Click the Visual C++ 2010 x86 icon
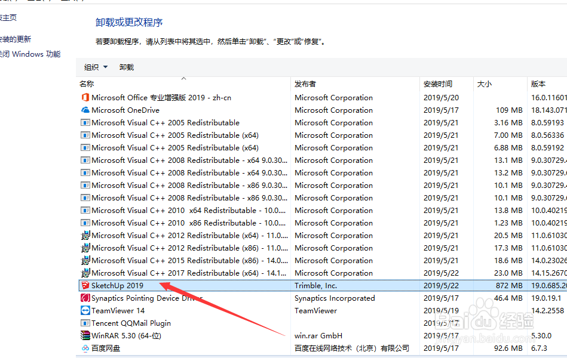Screen dimensions: 567x358 tap(85, 223)
